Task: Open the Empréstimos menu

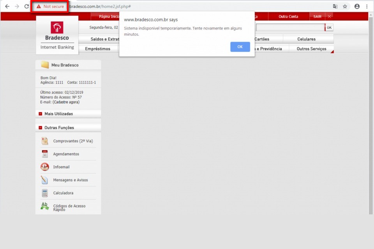Action: click(x=98, y=49)
